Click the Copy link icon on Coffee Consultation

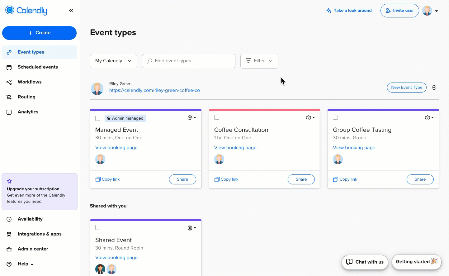[x=217, y=179]
